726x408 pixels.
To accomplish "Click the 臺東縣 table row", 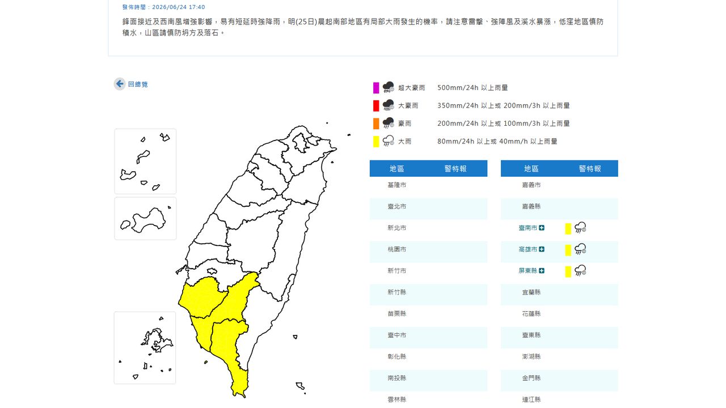I will click(559, 338).
